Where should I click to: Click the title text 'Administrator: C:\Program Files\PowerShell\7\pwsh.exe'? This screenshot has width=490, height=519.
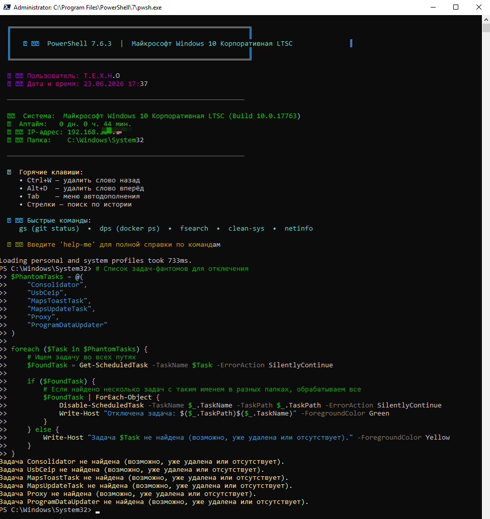pos(88,7)
